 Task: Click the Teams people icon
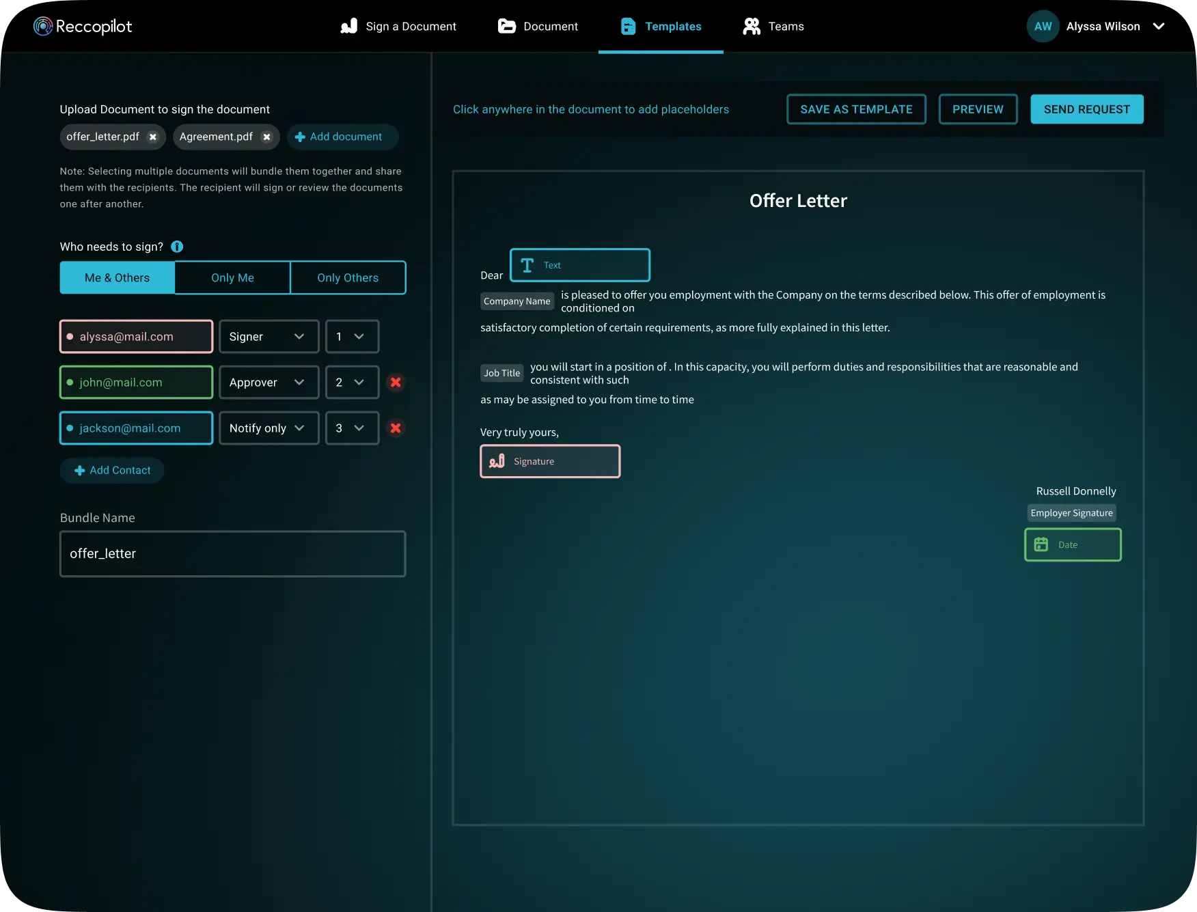[x=752, y=26]
